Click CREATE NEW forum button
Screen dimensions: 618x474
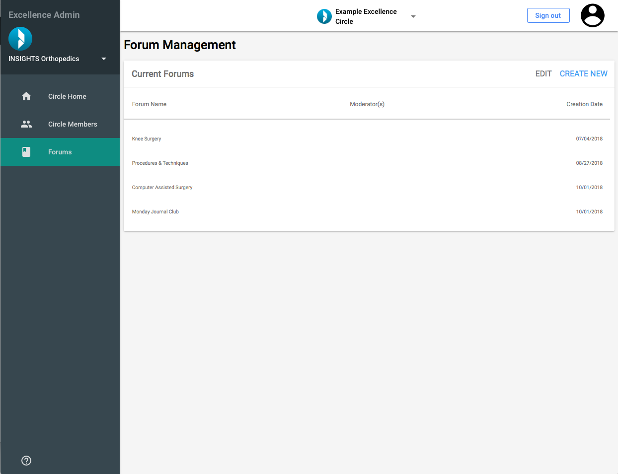583,73
